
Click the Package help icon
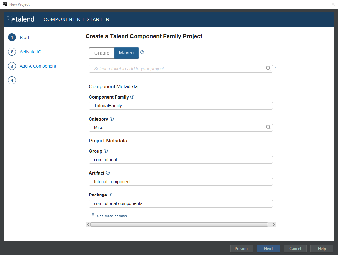click(110, 195)
